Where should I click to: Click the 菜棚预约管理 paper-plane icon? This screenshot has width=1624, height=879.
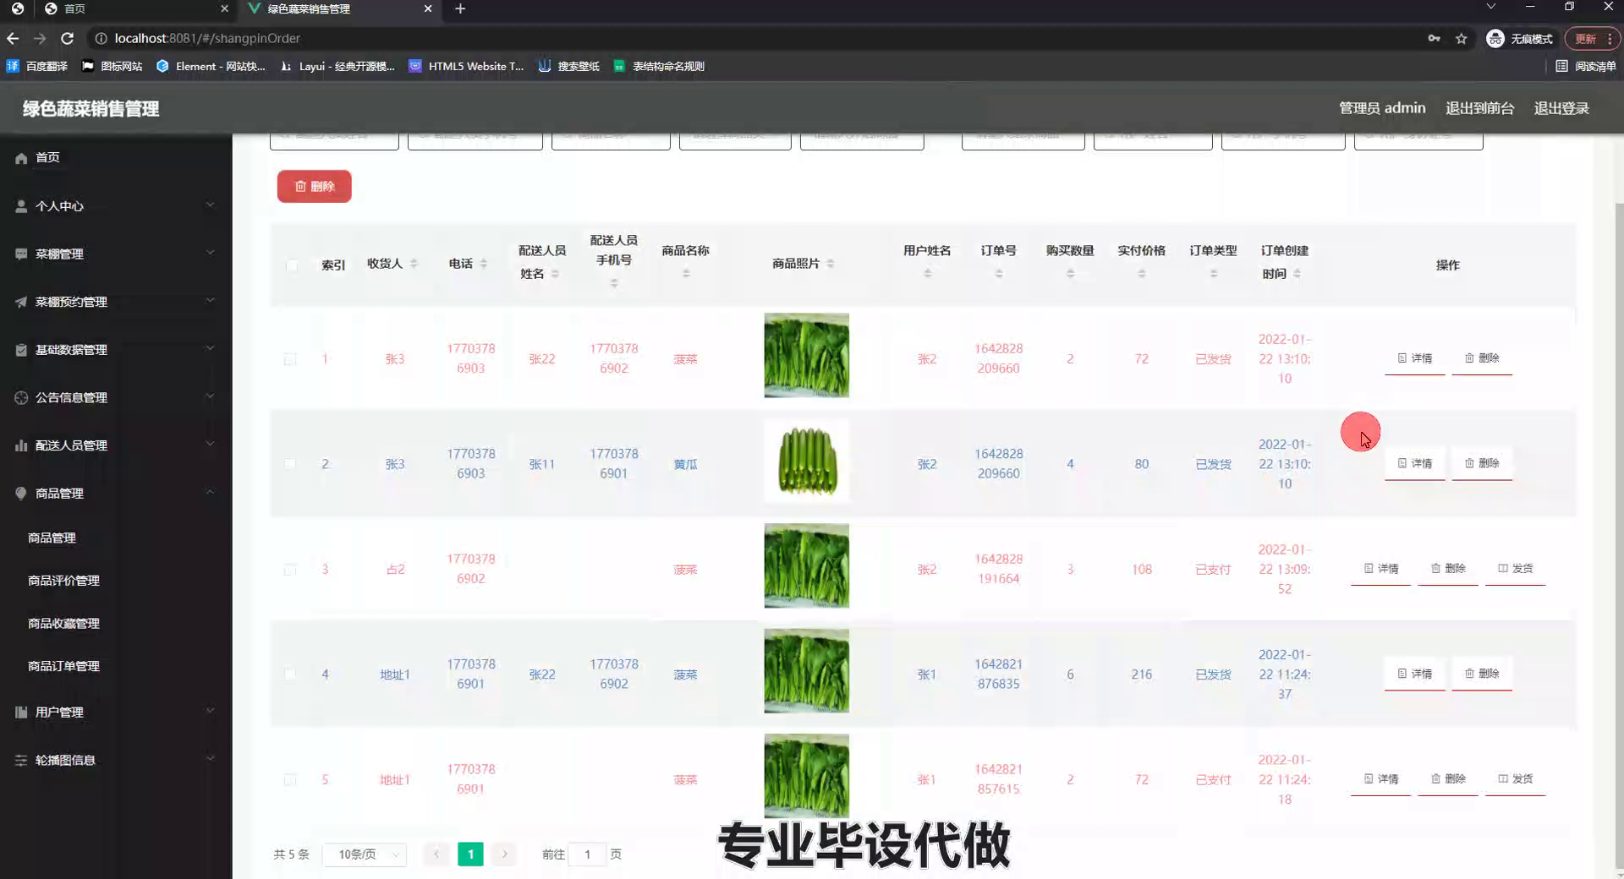21,302
